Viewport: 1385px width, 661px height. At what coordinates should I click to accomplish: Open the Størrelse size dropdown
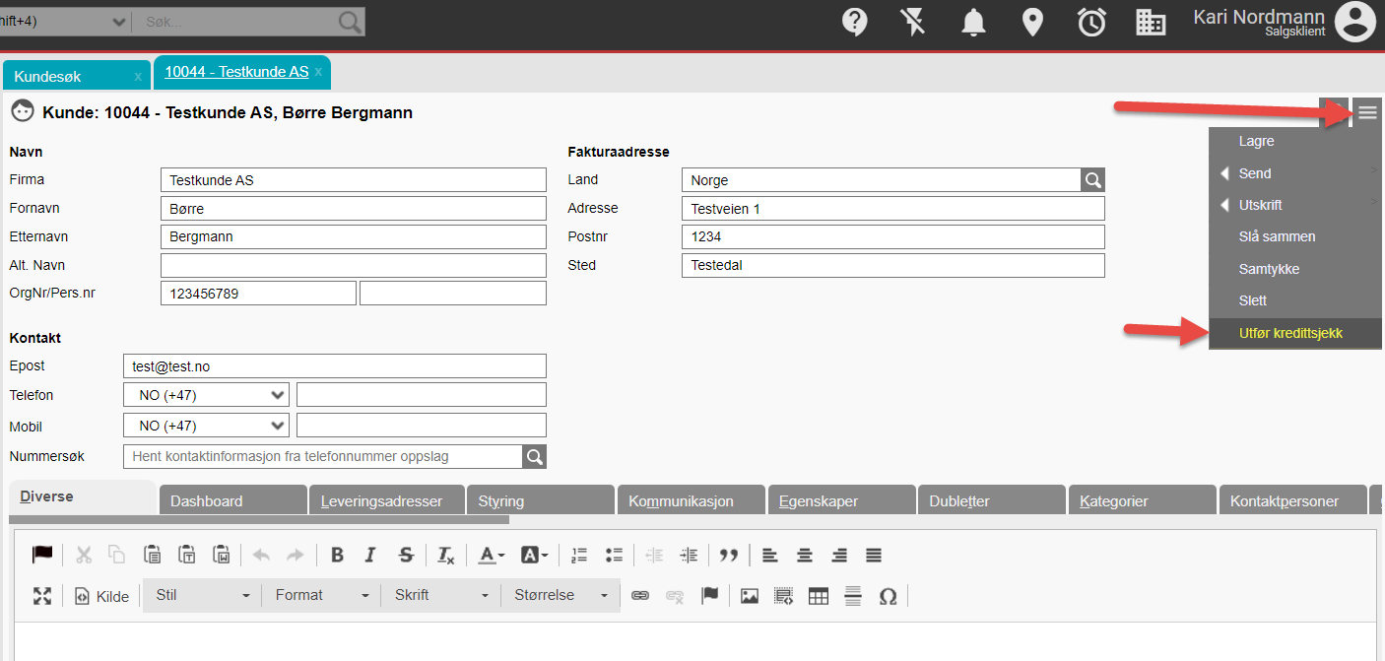[x=561, y=595]
